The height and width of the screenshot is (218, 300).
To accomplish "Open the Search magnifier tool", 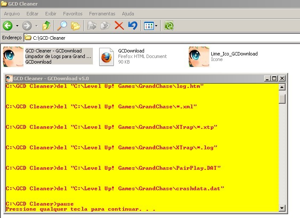I will pos(62,26).
